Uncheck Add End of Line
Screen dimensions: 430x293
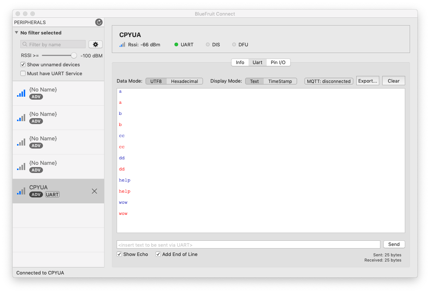click(x=158, y=254)
